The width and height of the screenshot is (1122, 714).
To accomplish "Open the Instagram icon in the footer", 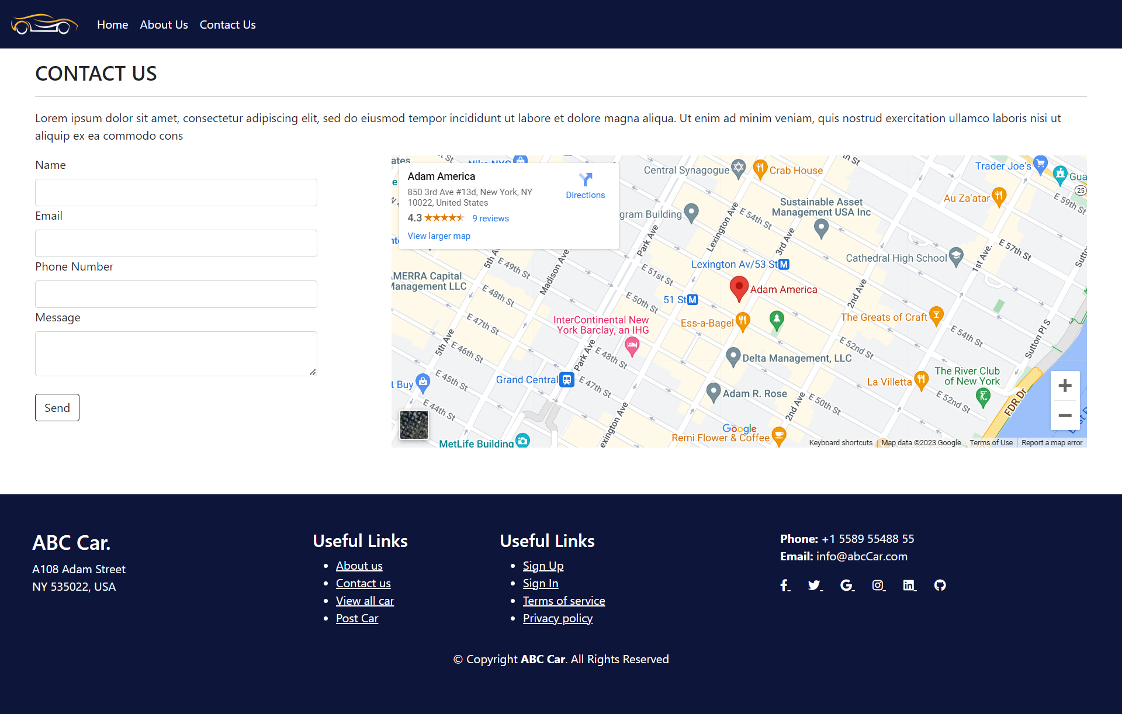I will click(878, 585).
